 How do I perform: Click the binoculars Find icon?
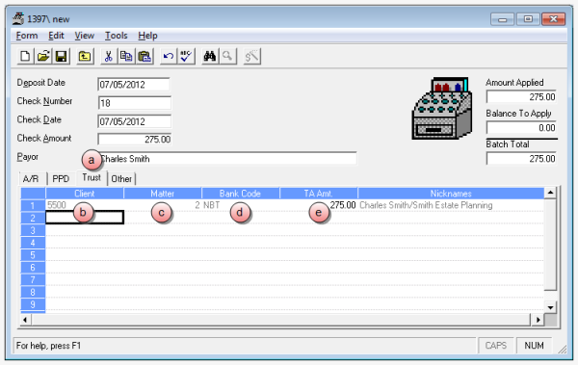(x=210, y=57)
